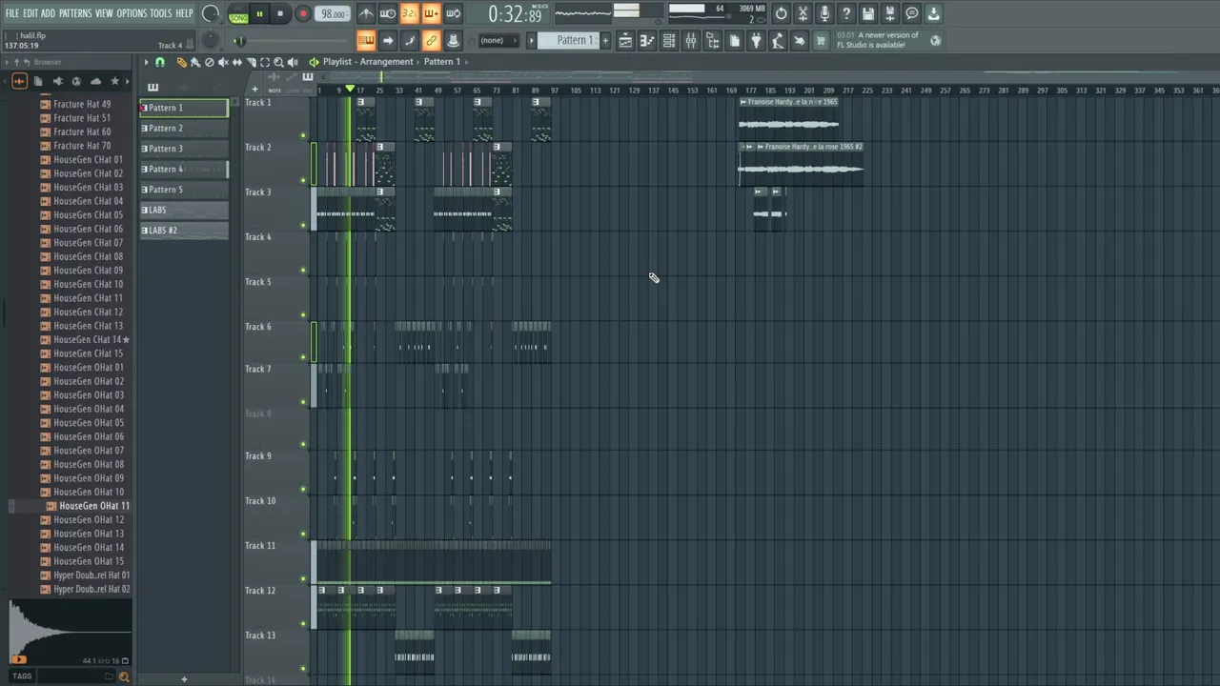Image resolution: width=1220 pixels, height=686 pixels.
Task: Toggle typing keyboard to piano
Action: (x=366, y=40)
